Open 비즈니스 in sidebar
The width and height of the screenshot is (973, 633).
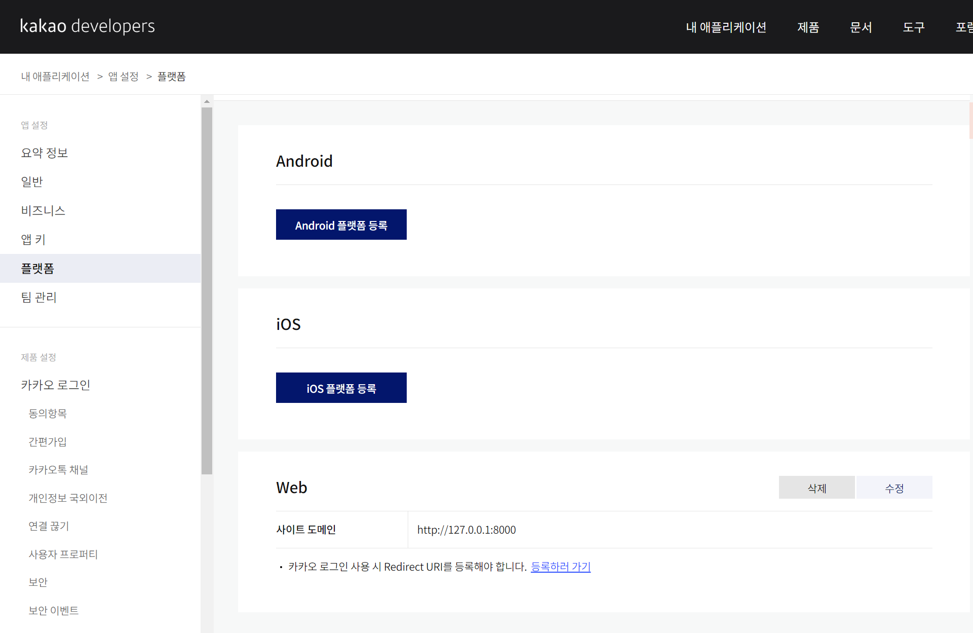coord(43,211)
